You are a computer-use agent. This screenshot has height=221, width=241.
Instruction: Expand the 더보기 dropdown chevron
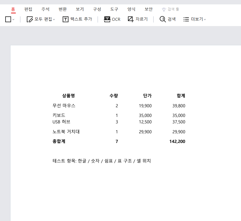[x=205, y=19]
